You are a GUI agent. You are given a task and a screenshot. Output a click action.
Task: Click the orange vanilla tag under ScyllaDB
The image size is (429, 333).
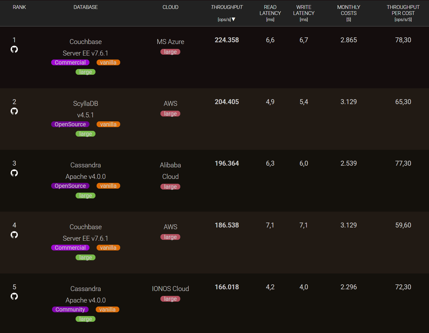[x=108, y=124]
